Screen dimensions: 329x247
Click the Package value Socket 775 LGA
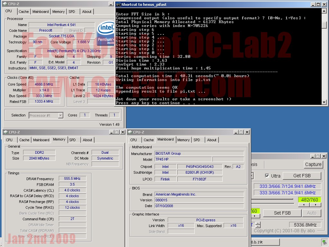[x=61, y=36]
